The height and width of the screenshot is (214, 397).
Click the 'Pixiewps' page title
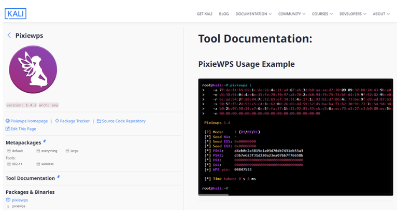tap(29, 35)
